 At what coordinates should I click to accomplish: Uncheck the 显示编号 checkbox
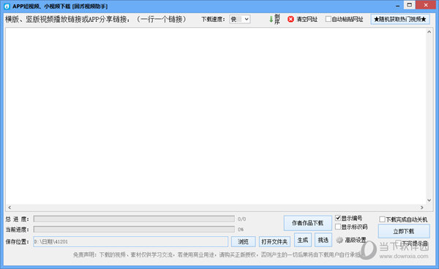pos(338,218)
